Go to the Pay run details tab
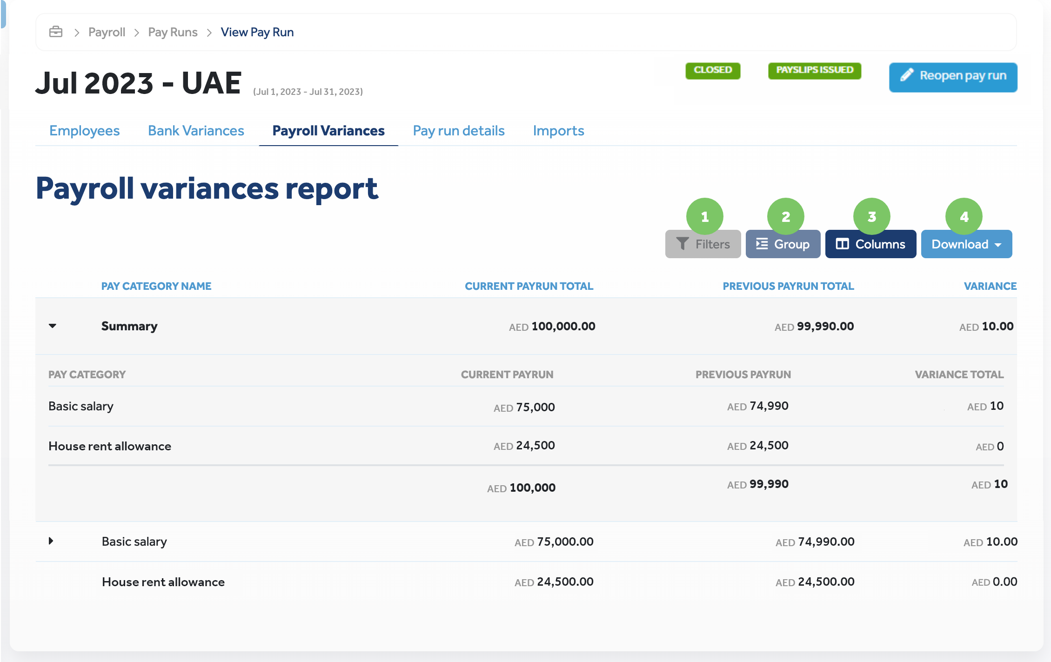Screen dimensions: 1051x662 (459, 131)
